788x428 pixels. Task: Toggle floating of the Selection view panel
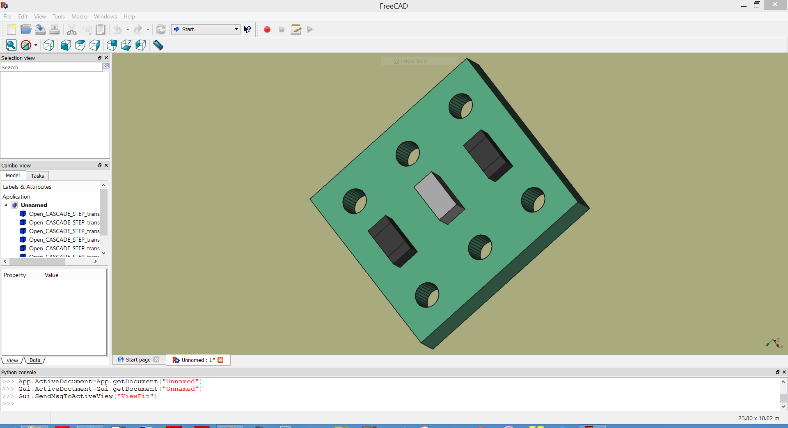click(99, 58)
